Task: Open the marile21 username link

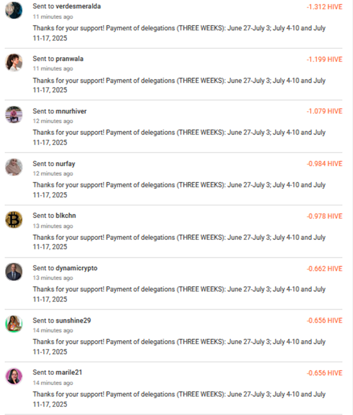Action: click(69, 372)
